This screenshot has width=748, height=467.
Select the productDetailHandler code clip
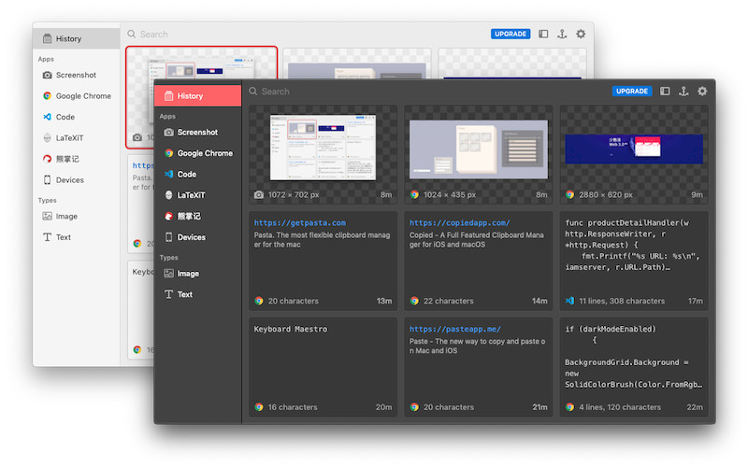pyautogui.click(x=634, y=261)
